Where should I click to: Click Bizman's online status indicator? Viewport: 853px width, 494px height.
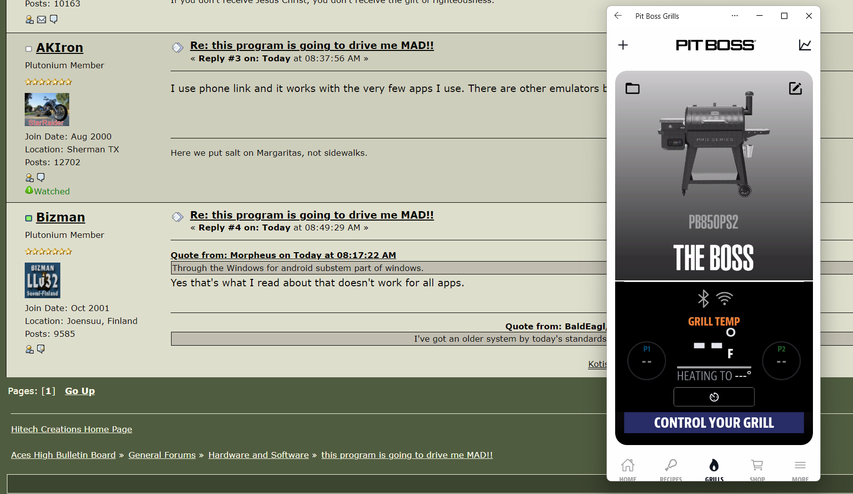(29, 219)
